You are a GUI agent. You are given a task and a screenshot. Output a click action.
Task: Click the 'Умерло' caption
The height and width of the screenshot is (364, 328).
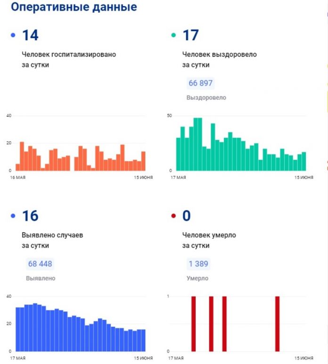[197, 278]
